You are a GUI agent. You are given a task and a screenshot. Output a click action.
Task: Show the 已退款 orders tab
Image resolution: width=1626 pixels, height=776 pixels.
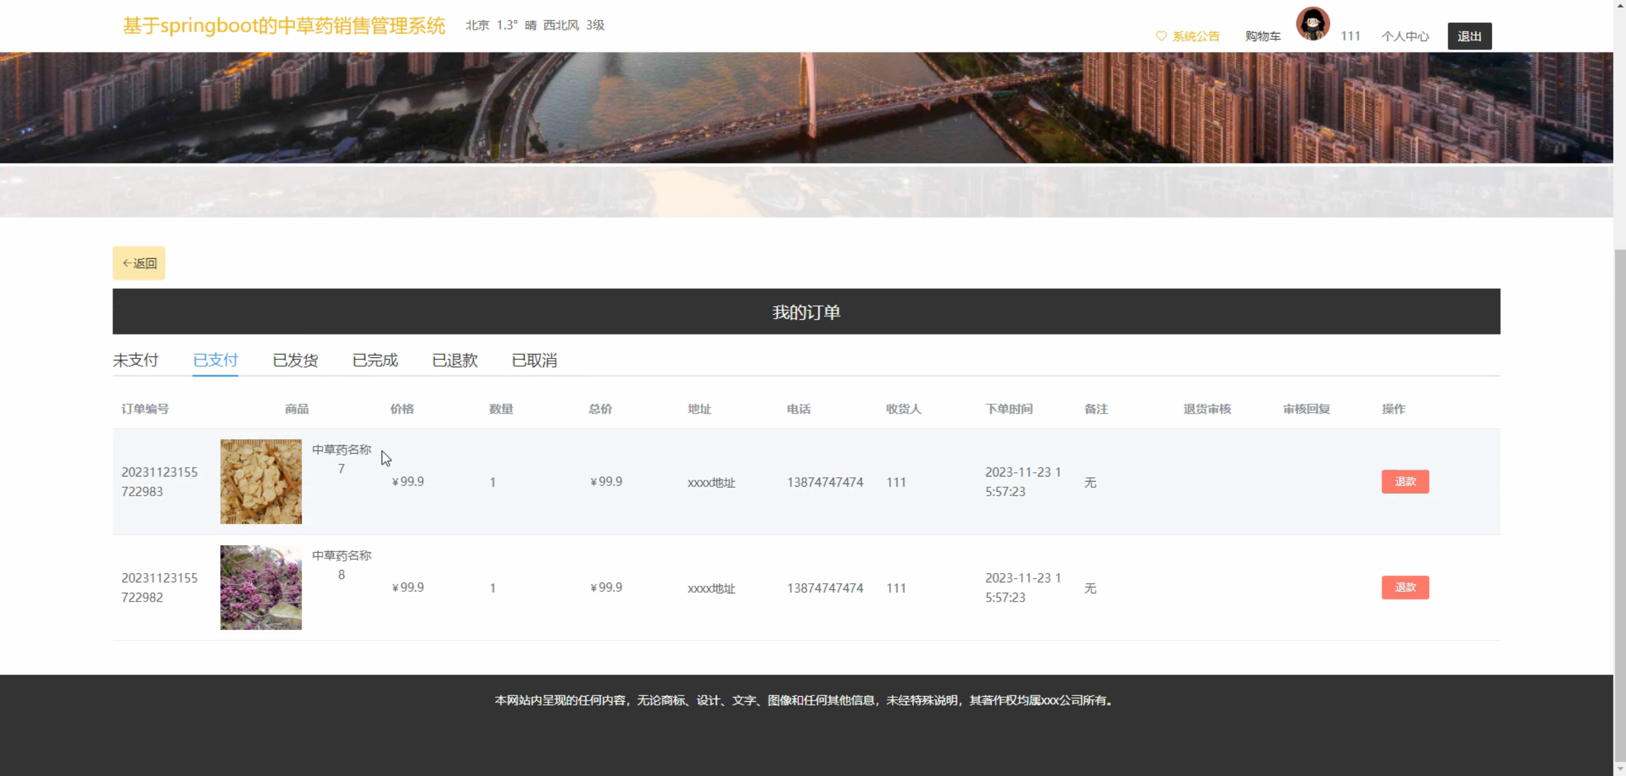(455, 360)
